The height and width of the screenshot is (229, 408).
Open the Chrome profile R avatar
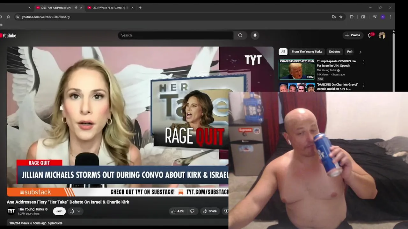(383, 17)
